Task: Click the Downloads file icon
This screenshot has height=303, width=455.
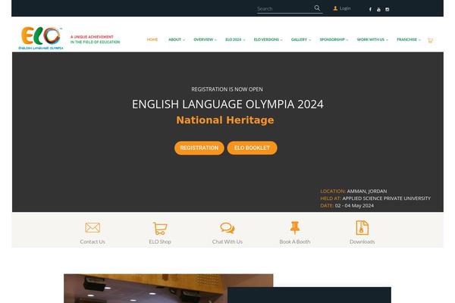Action: [362, 227]
